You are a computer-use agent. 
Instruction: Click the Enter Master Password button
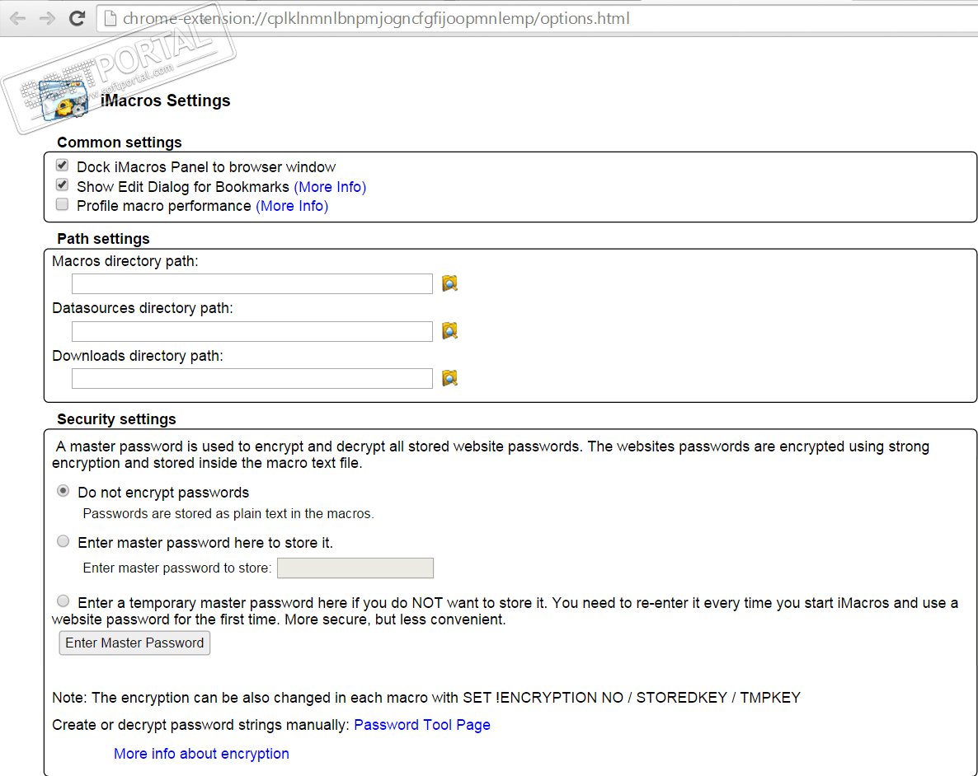(134, 643)
